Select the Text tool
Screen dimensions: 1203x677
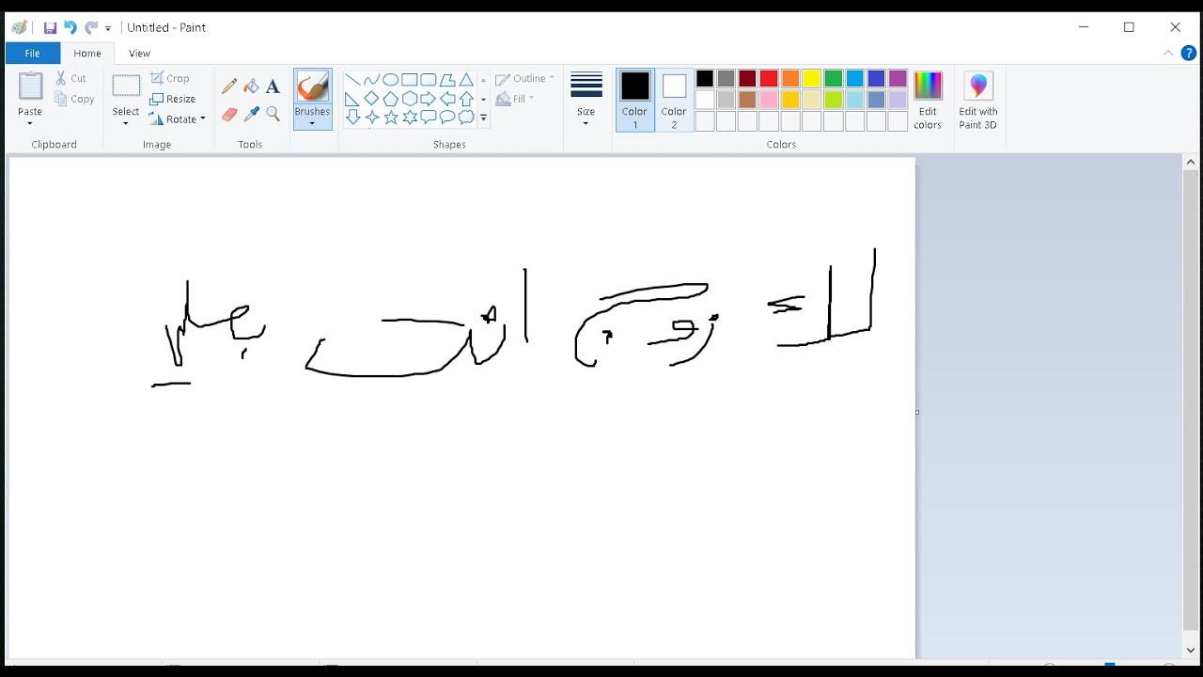273,87
